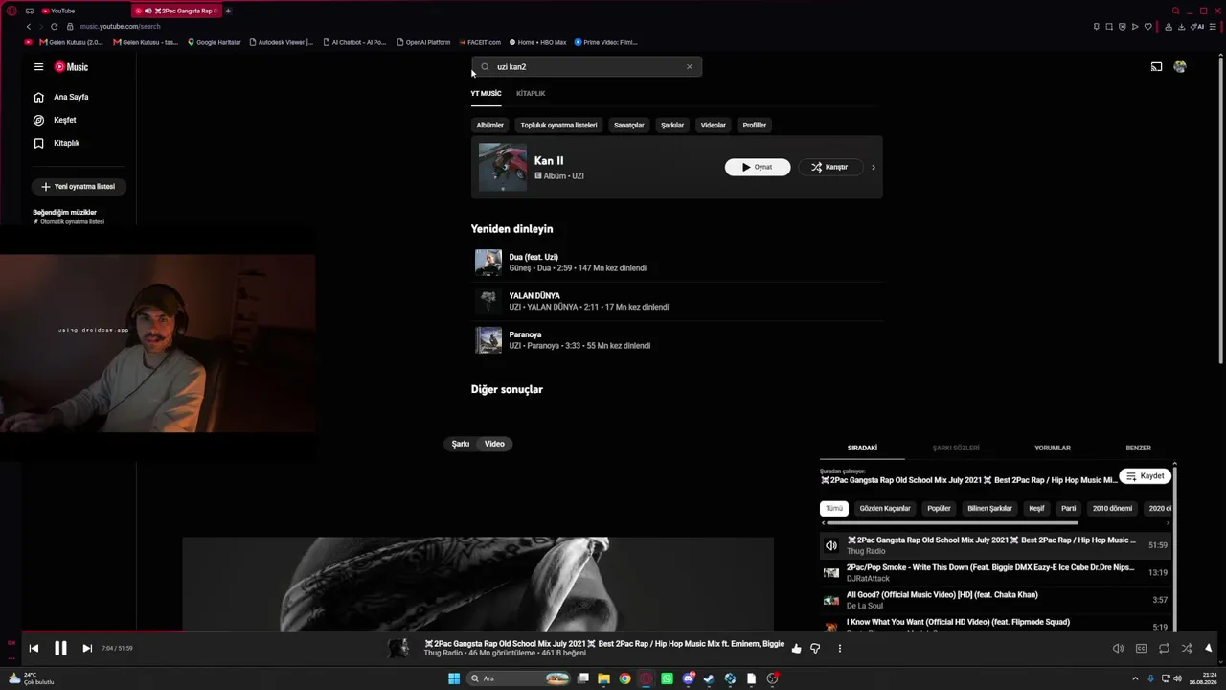Click the search magnifier icon in search box
This screenshot has height=690, width=1226.
coord(485,67)
